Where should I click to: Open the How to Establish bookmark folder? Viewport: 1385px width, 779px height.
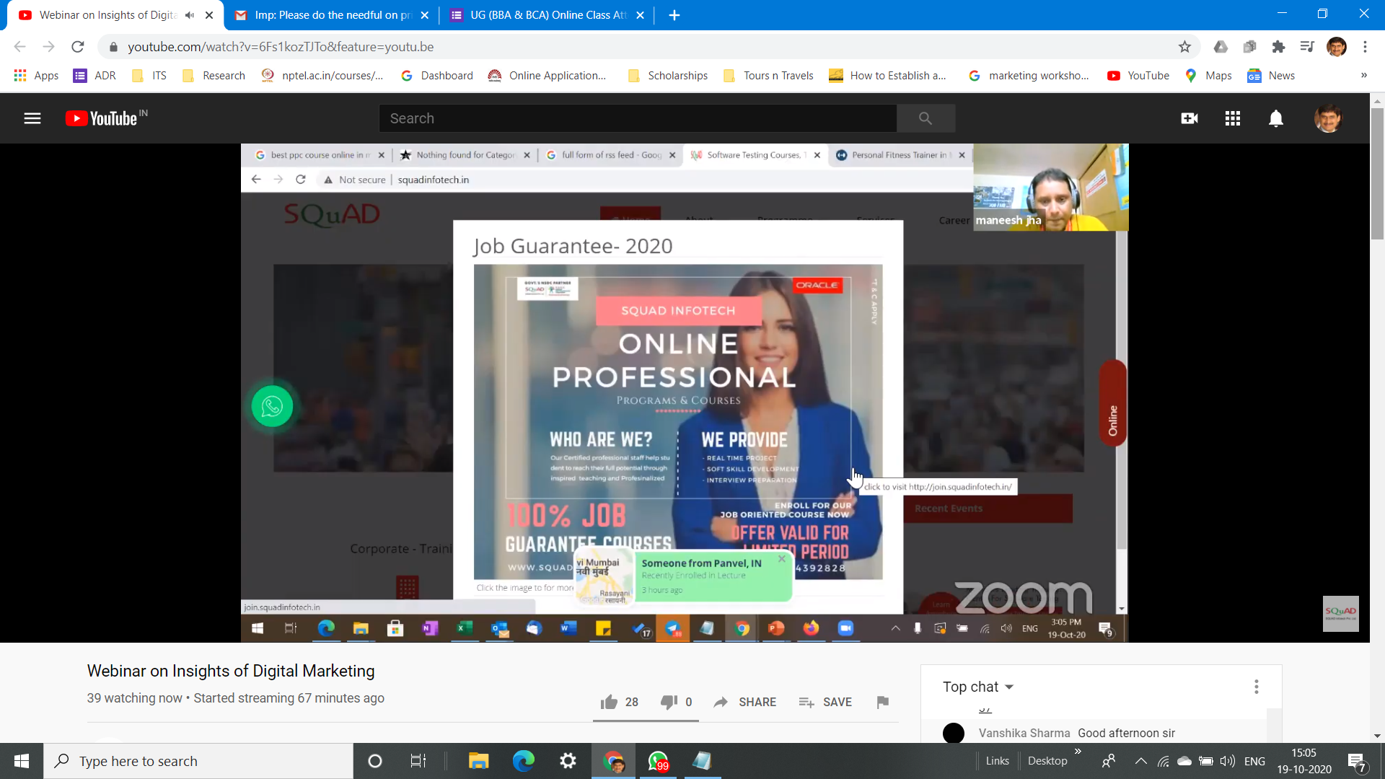click(888, 75)
